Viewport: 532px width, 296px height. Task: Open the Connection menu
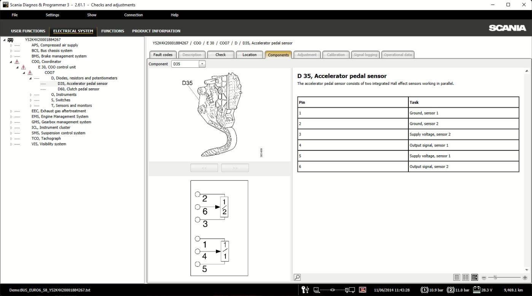pyautogui.click(x=133, y=15)
